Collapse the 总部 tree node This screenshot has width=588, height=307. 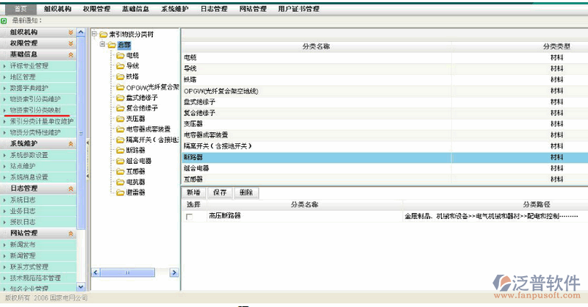coord(102,45)
